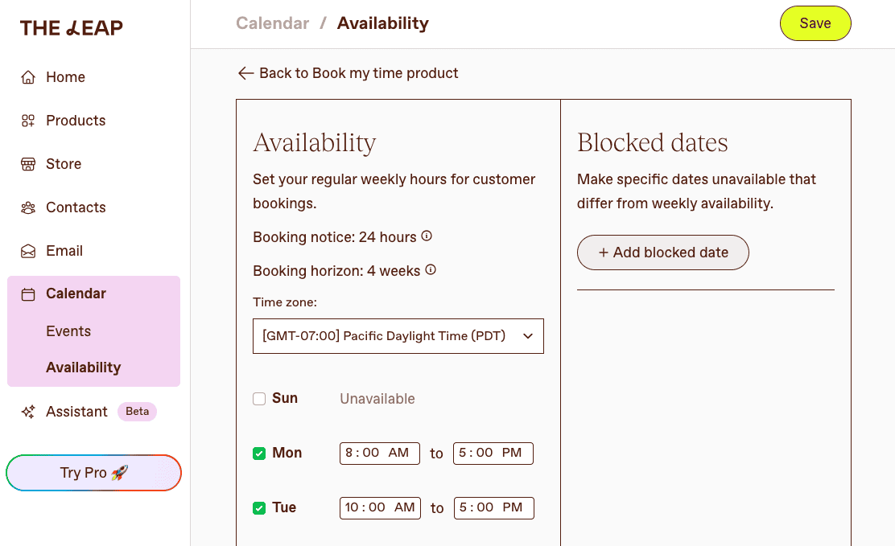This screenshot has width=895, height=546.
Task: Click the Booking horizon info icon
Action: click(431, 269)
